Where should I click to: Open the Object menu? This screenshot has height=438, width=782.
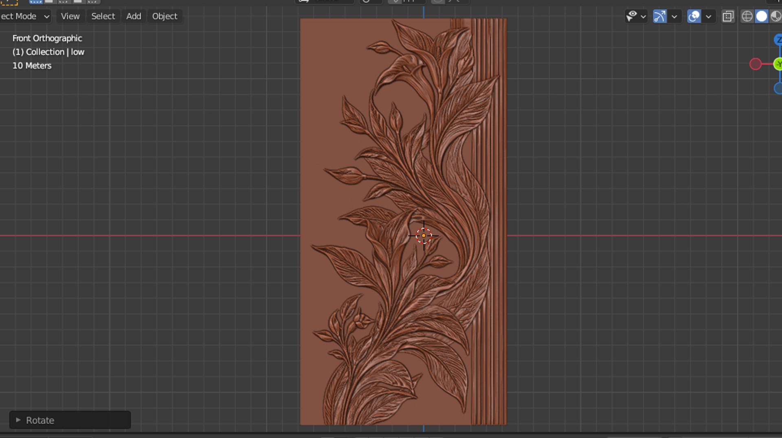point(165,16)
